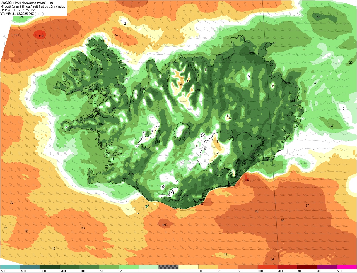This screenshot has height=273, width=357.
Task: Select the red-orange 100 to 200 legend swatch
Action: 267,267
